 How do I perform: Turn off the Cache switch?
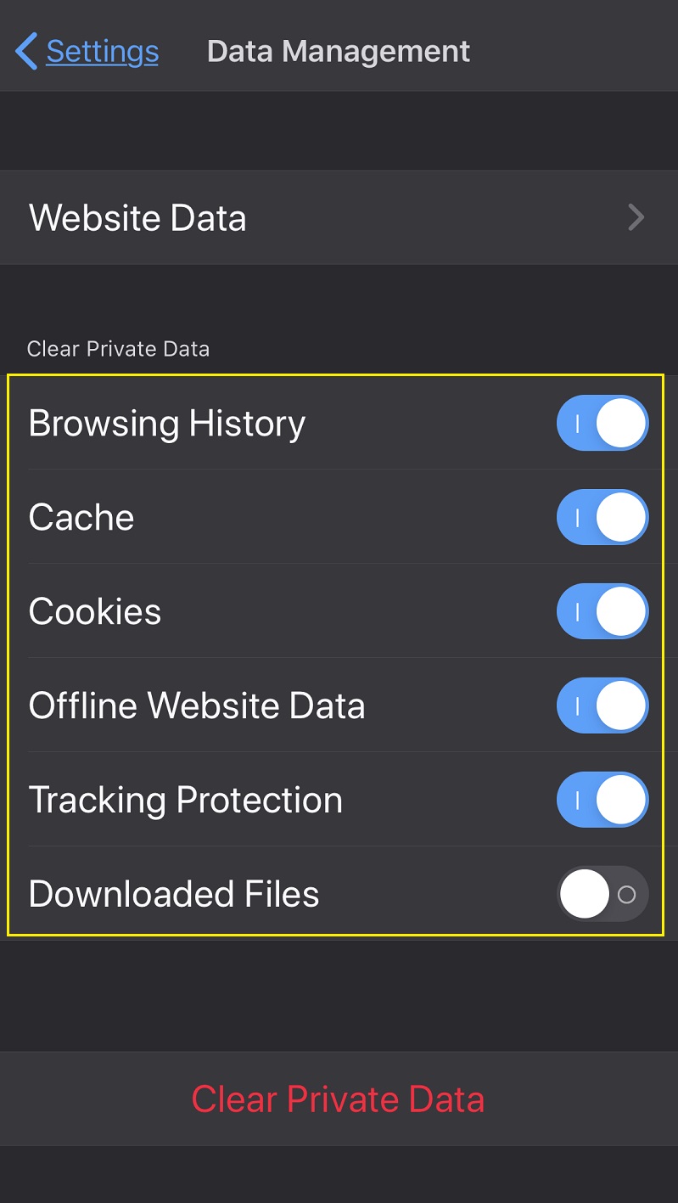[602, 517]
